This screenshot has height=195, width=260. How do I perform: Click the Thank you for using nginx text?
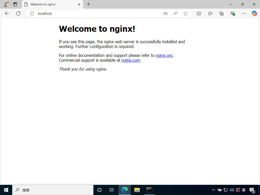(x=83, y=69)
